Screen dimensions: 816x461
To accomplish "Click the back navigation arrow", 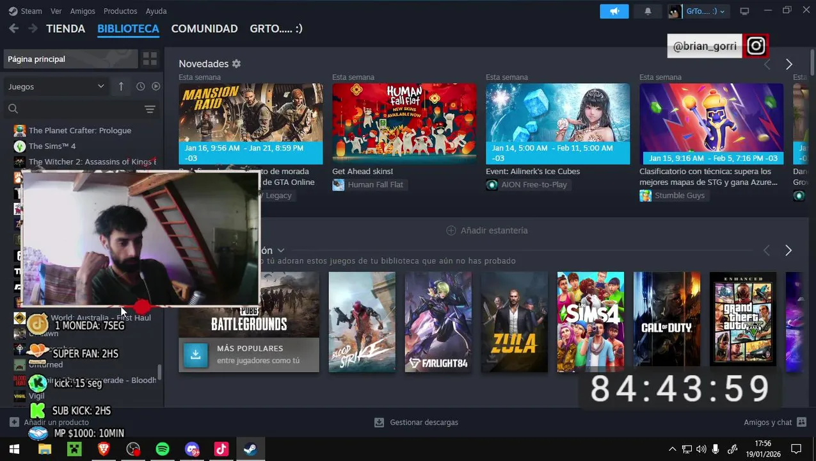I will click(x=13, y=29).
